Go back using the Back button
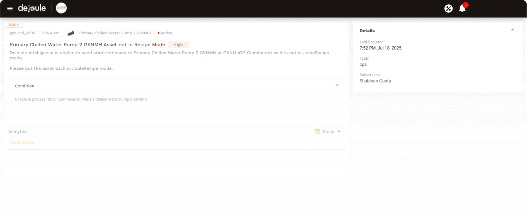527x217 pixels. tap(14, 24)
